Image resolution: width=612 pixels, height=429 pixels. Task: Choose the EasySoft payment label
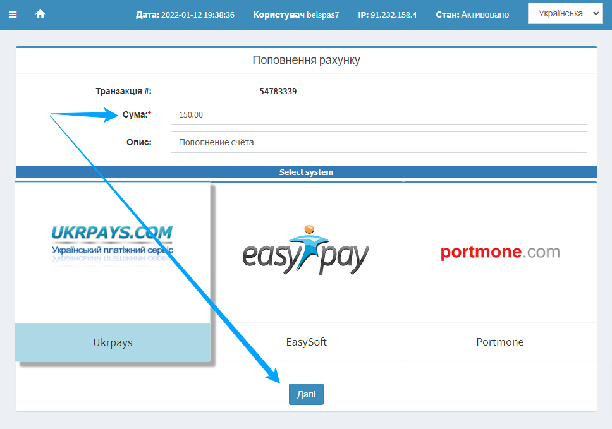(x=307, y=342)
